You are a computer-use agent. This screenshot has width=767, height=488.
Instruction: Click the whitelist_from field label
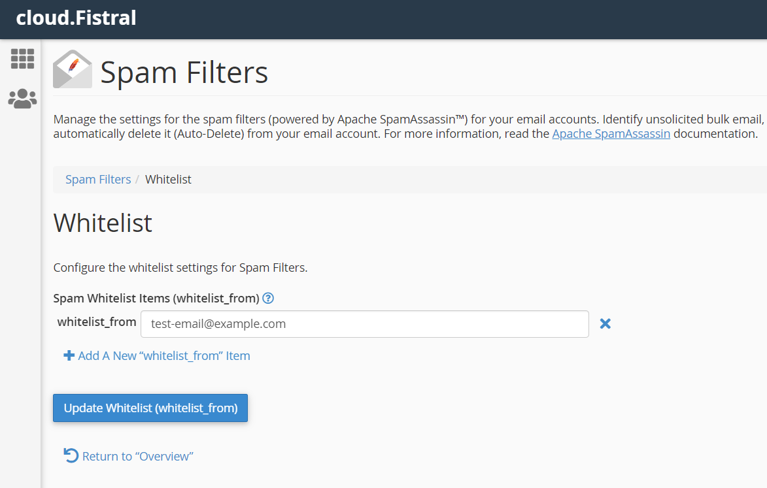coord(97,322)
